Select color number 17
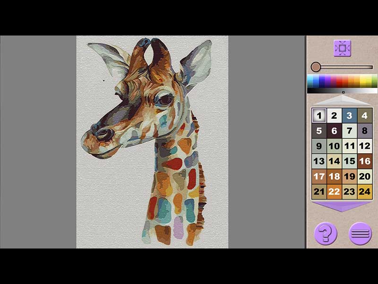 (x=320, y=176)
